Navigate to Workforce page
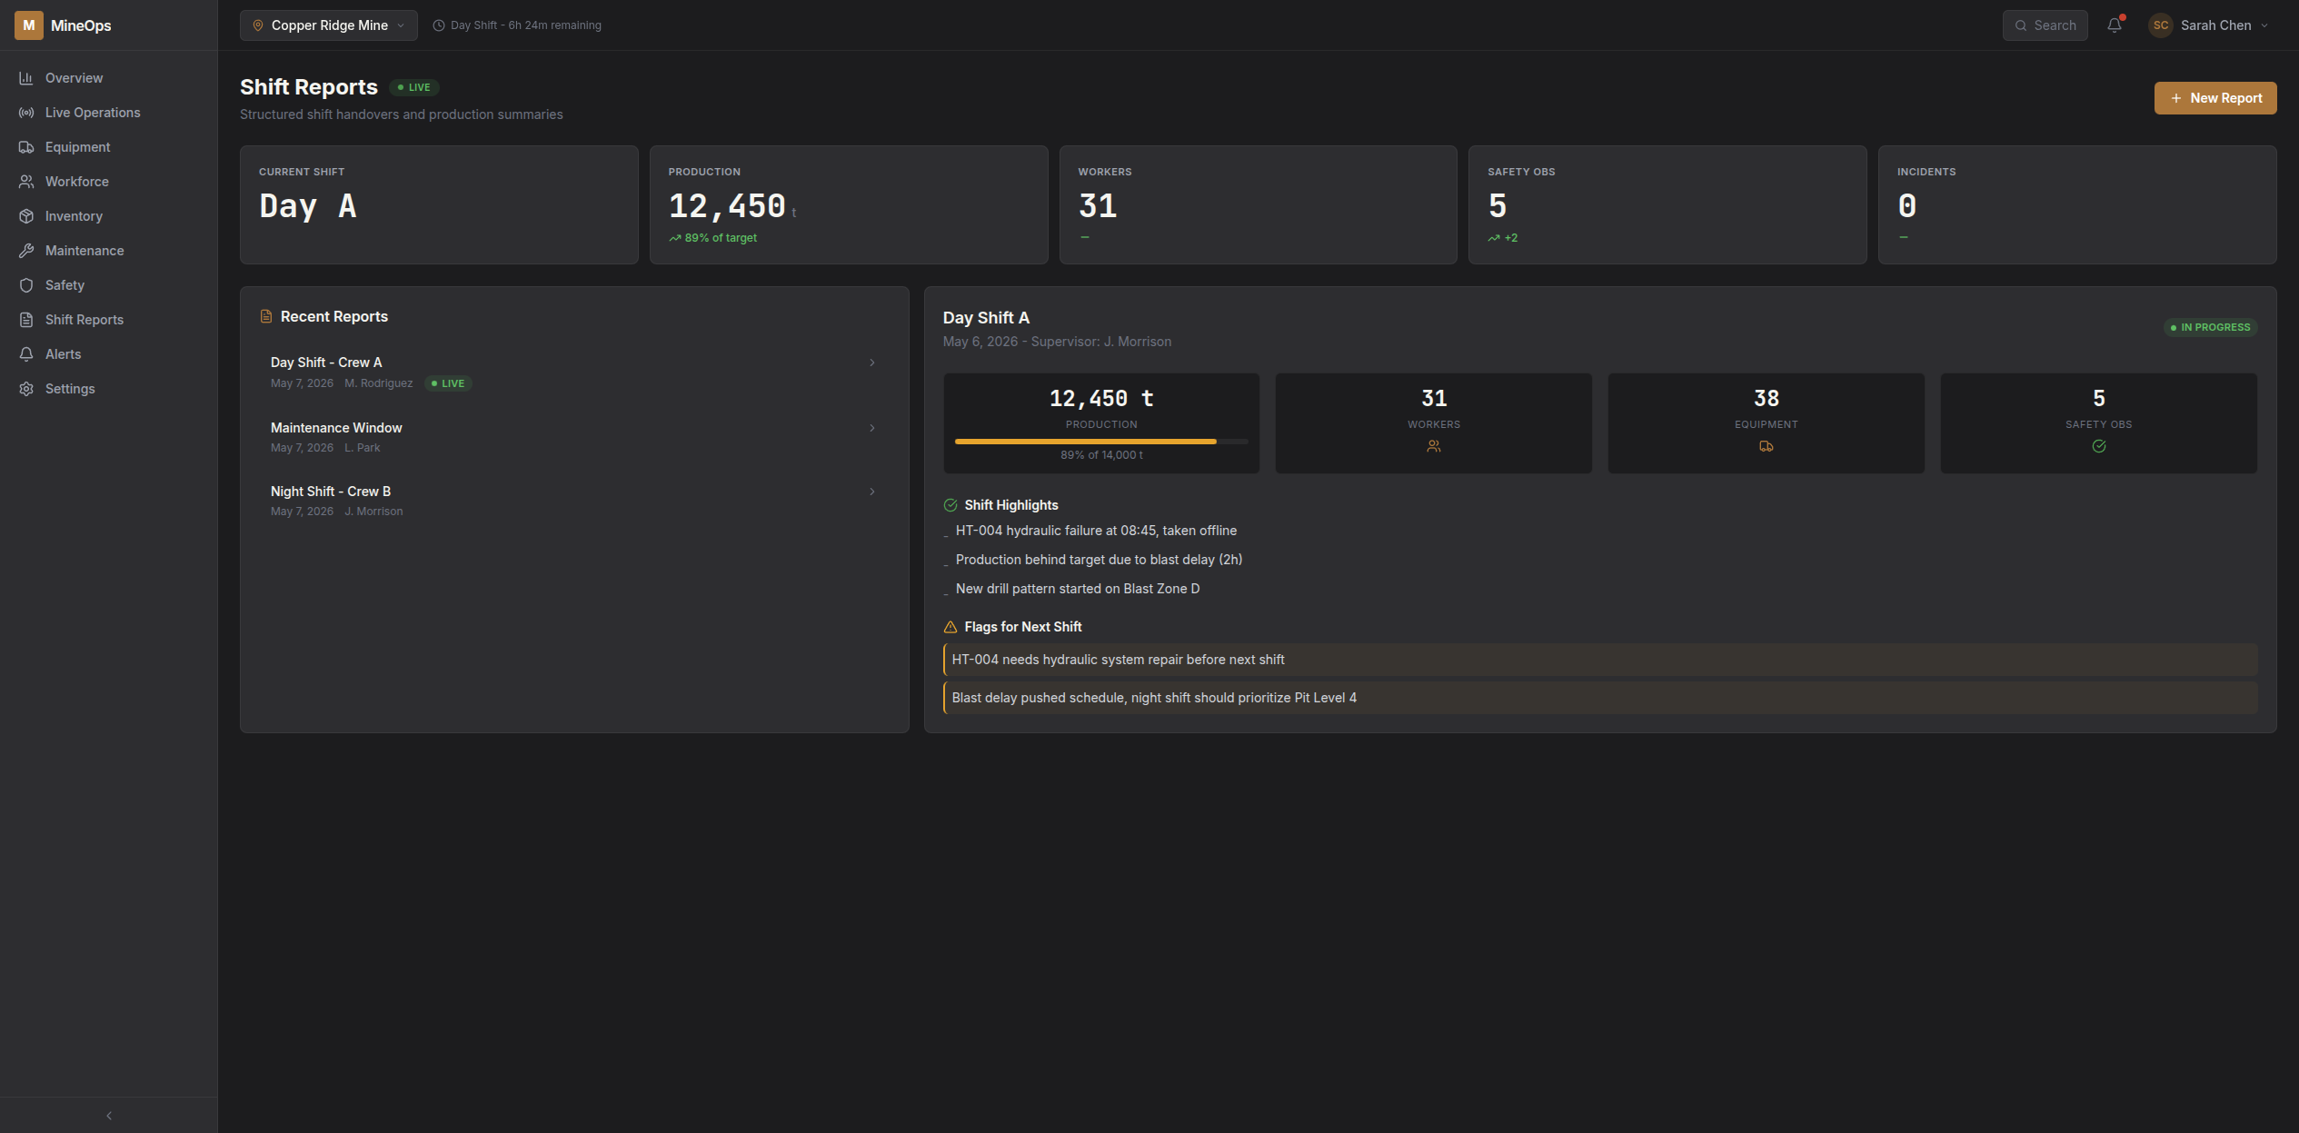This screenshot has height=1133, width=2299. 109,182
